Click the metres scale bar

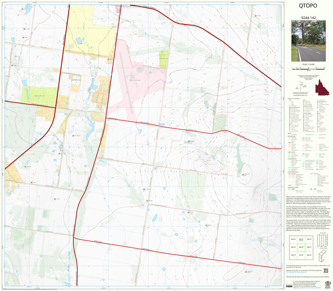coord(308,68)
